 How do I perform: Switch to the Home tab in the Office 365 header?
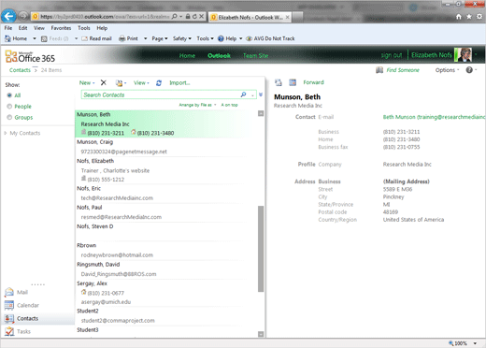[x=187, y=56]
